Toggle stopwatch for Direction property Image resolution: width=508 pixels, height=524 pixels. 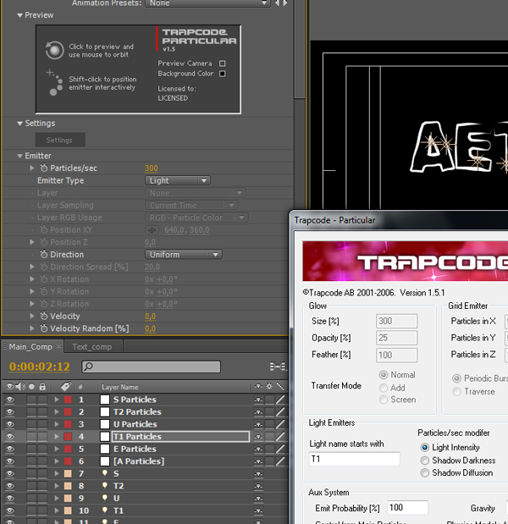pyautogui.click(x=44, y=254)
